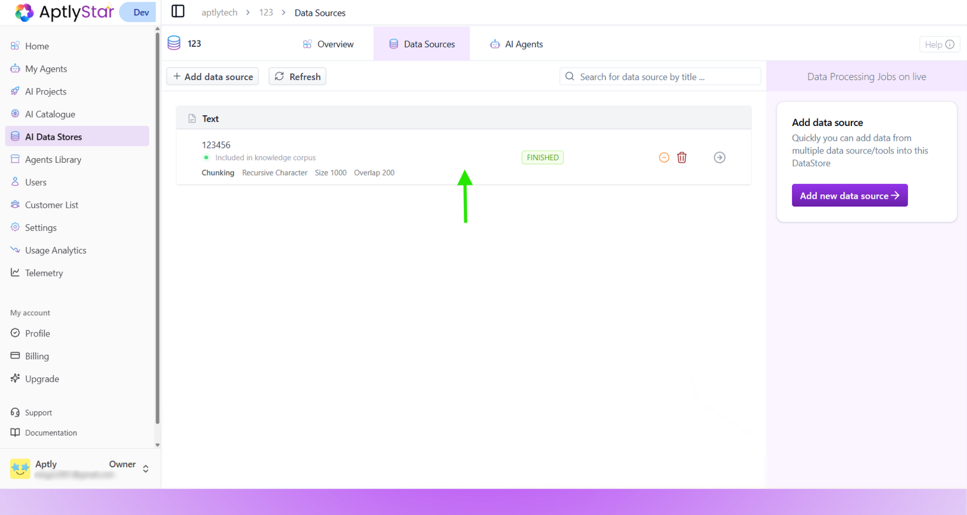This screenshot has height=515, width=967.
Task: Click aptlytech breadcrumb
Action: [x=220, y=13]
